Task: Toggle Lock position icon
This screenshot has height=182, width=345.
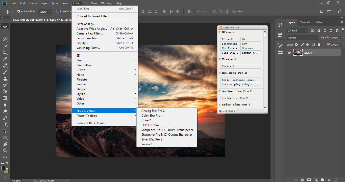Action: tap(308, 45)
